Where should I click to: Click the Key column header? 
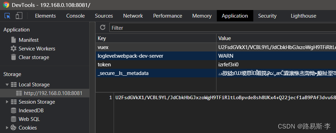(x=156, y=38)
